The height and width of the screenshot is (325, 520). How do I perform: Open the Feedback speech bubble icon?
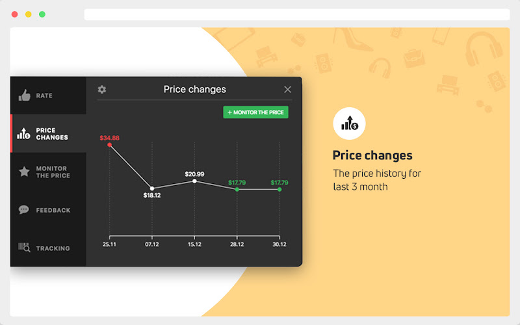[24, 209]
